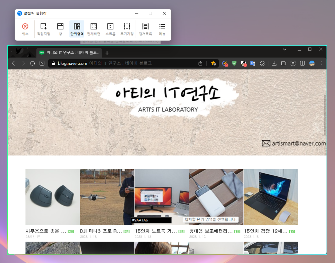Open the translate extension icon
Viewport: 335px width, 263px height.
click(x=253, y=63)
